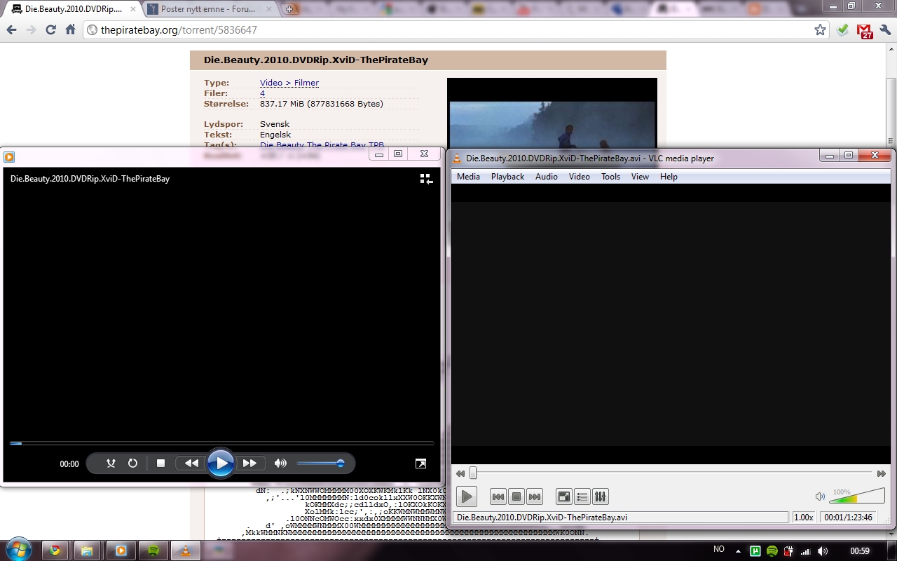This screenshot has height=561, width=897.
Task: Toggle VLC fullscreen mode
Action: click(564, 496)
